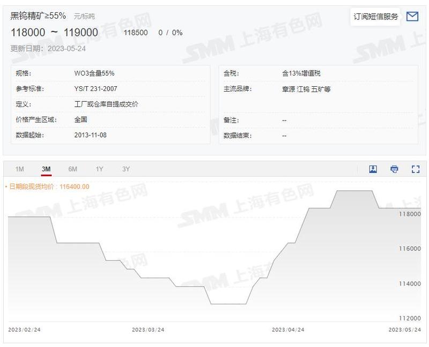Image resolution: width=429 pixels, height=347 pixels.
Task: Switch to the 6M time range tab
Action: 72,169
